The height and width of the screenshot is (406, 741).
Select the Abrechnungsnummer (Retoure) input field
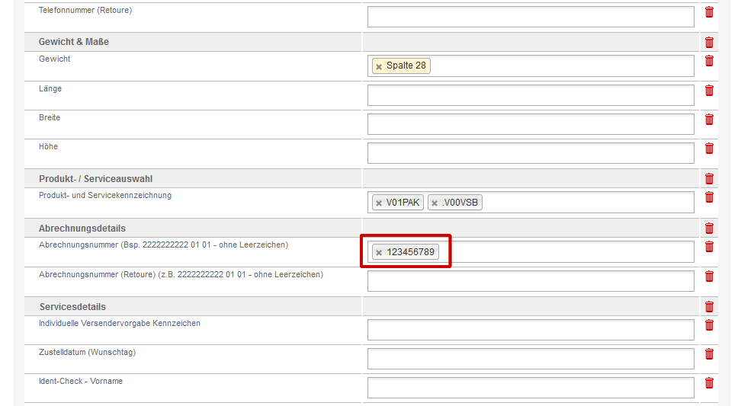pos(531,281)
